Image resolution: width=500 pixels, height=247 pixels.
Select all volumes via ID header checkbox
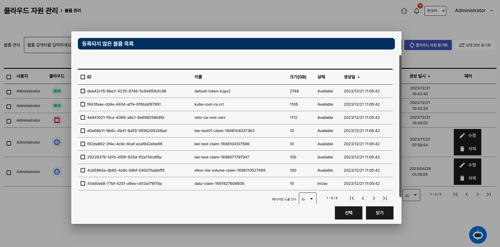(x=83, y=77)
